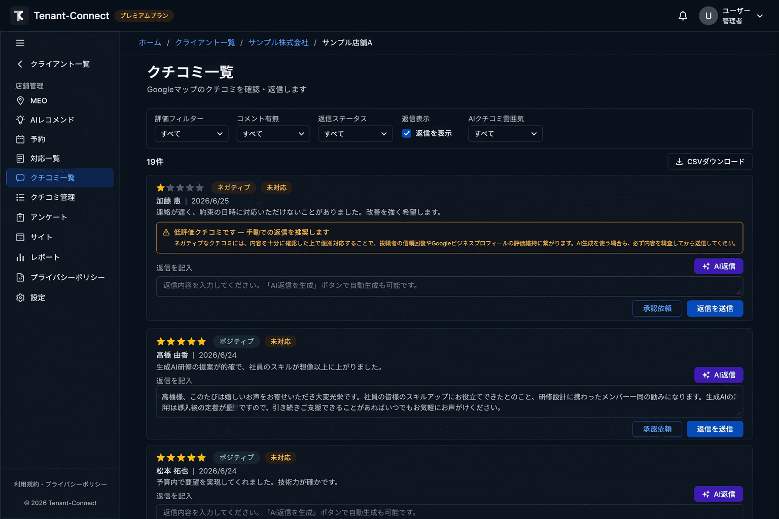Open the 評価フィルター dropdown

[x=191, y=134]
